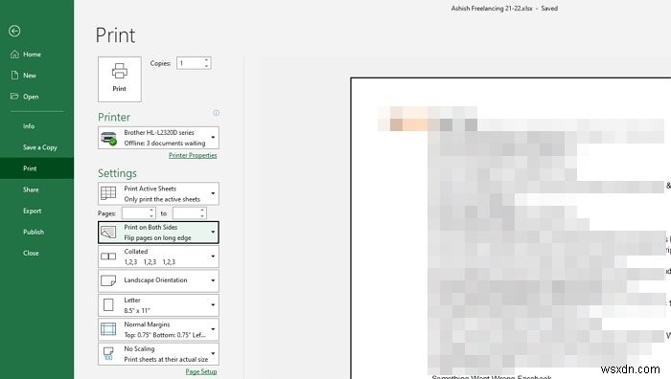This screenshot has width=671, height=379.
Task: Open the Printer Properties link
Action: point(193,155)
